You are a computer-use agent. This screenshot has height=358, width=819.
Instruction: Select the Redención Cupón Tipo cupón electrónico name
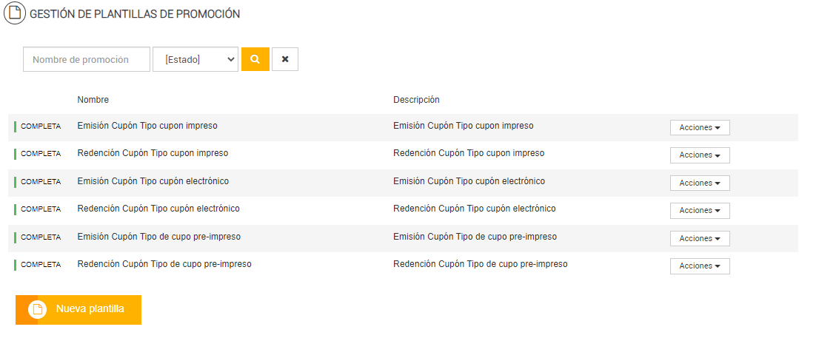[x=158, y=209]
